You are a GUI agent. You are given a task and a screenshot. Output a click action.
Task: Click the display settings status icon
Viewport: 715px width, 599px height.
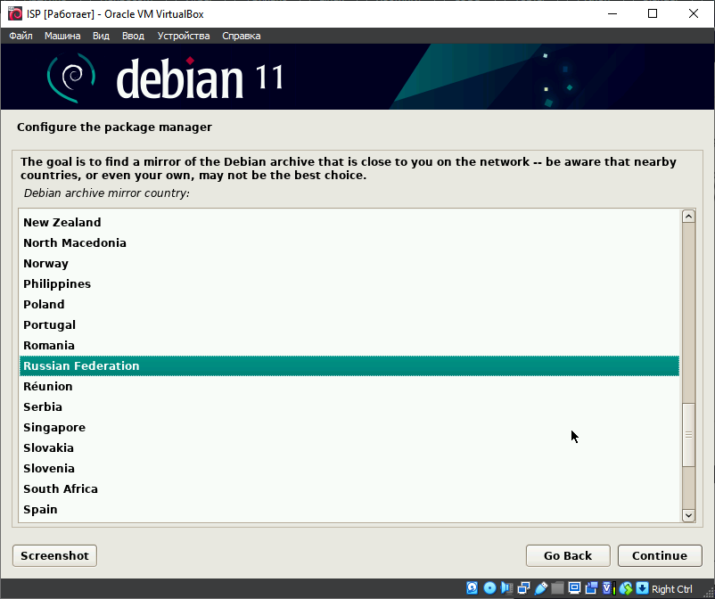(574, 588)
